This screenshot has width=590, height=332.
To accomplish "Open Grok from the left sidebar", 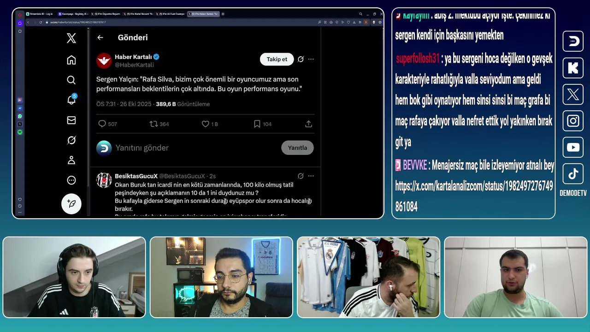I will click(71, 140).
